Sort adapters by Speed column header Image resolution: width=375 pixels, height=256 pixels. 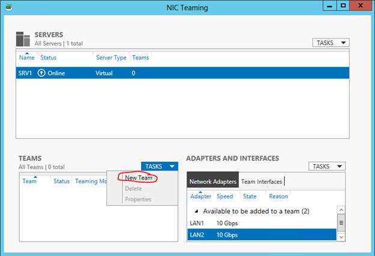pyautogui.click(x=225, y=196)
